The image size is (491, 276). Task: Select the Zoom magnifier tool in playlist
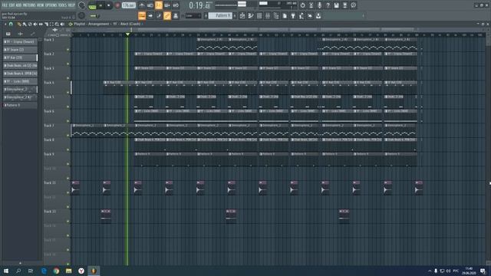[x=57, y=24]
